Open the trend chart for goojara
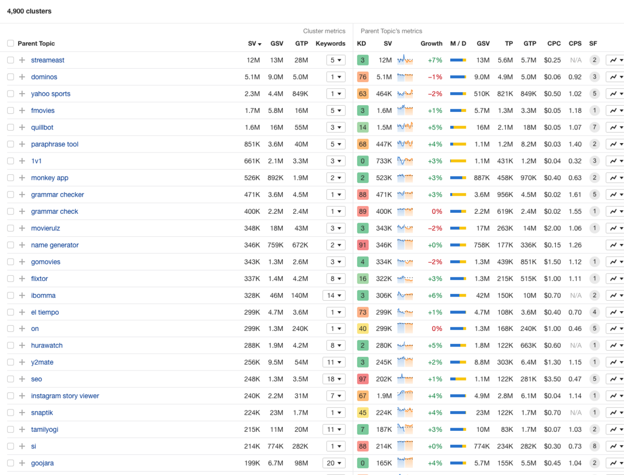This screenshot has width=624, height=475. click(x=614, y=463)
